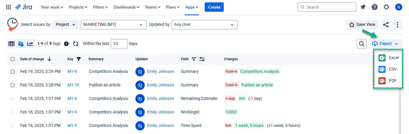The image size is (409, 134).
Task: Toggle the select-all header checkbox
Action: [13, 59]
